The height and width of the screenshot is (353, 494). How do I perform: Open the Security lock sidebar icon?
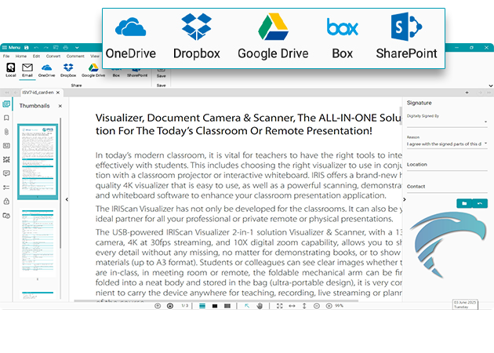pos(6,201)
